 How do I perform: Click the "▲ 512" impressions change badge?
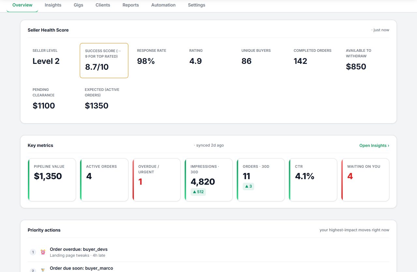(x=198, y=192)
